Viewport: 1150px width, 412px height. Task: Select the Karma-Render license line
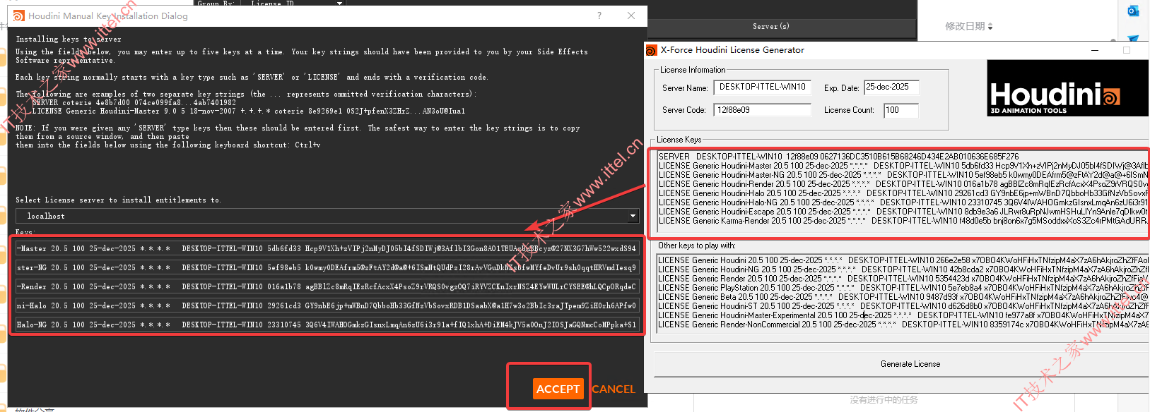903,221
